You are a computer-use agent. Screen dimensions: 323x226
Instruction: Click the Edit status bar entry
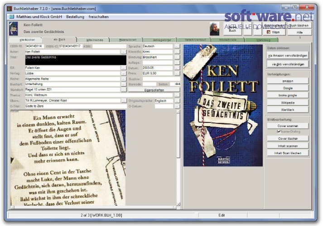[x=222, y=215]
